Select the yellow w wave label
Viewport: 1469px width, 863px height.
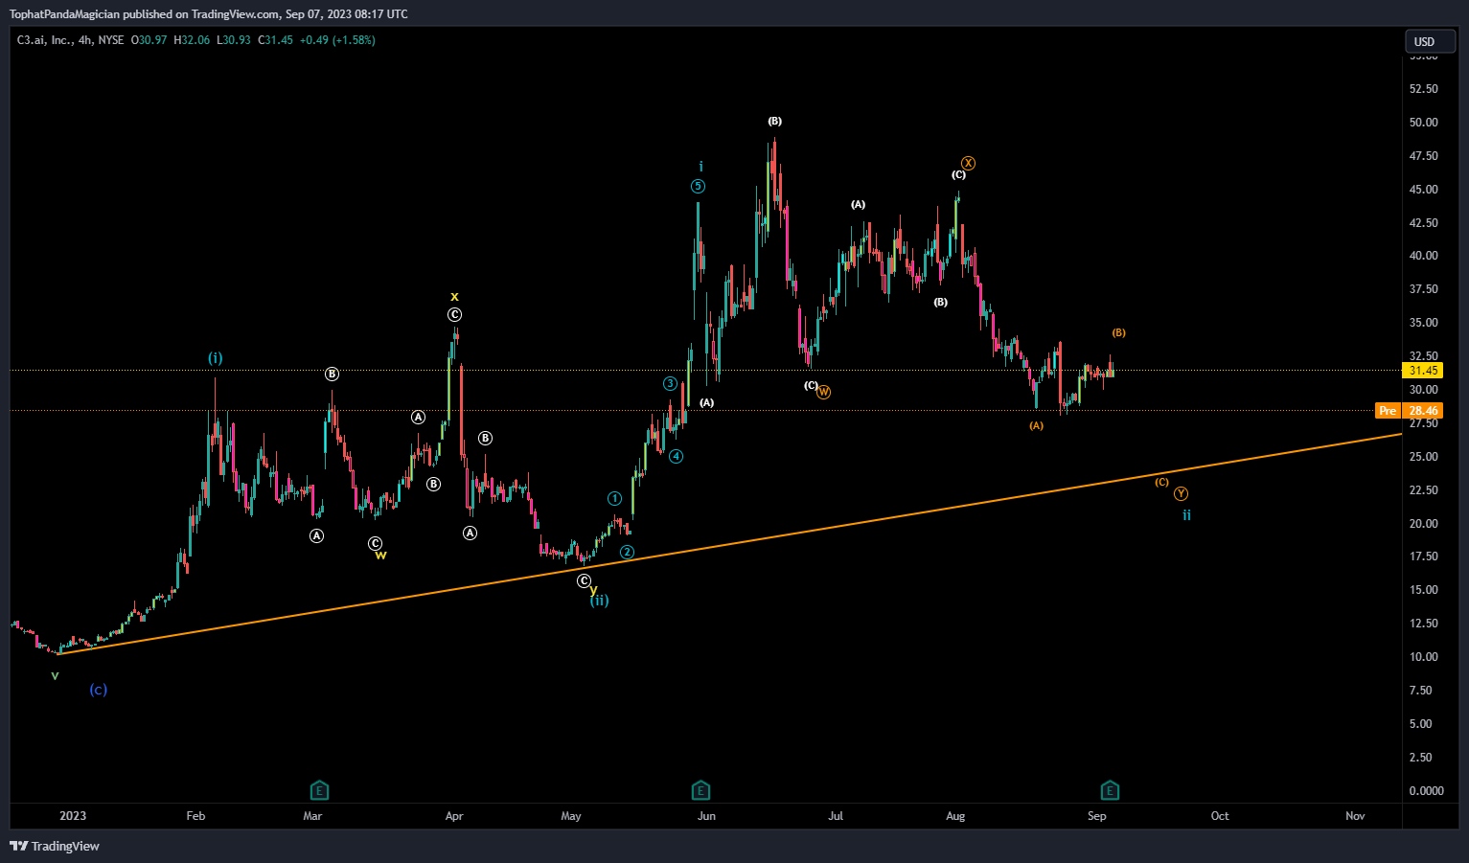point(381,556)
